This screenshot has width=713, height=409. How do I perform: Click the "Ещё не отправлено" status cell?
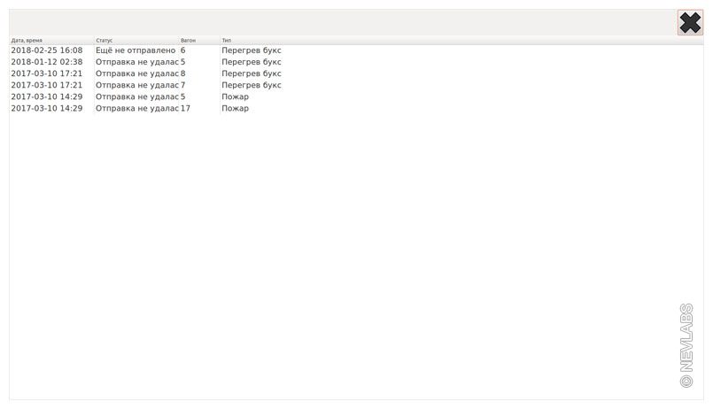[x=136, y=50]
